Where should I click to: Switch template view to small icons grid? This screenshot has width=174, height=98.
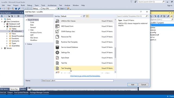click(x=84, y=16)
